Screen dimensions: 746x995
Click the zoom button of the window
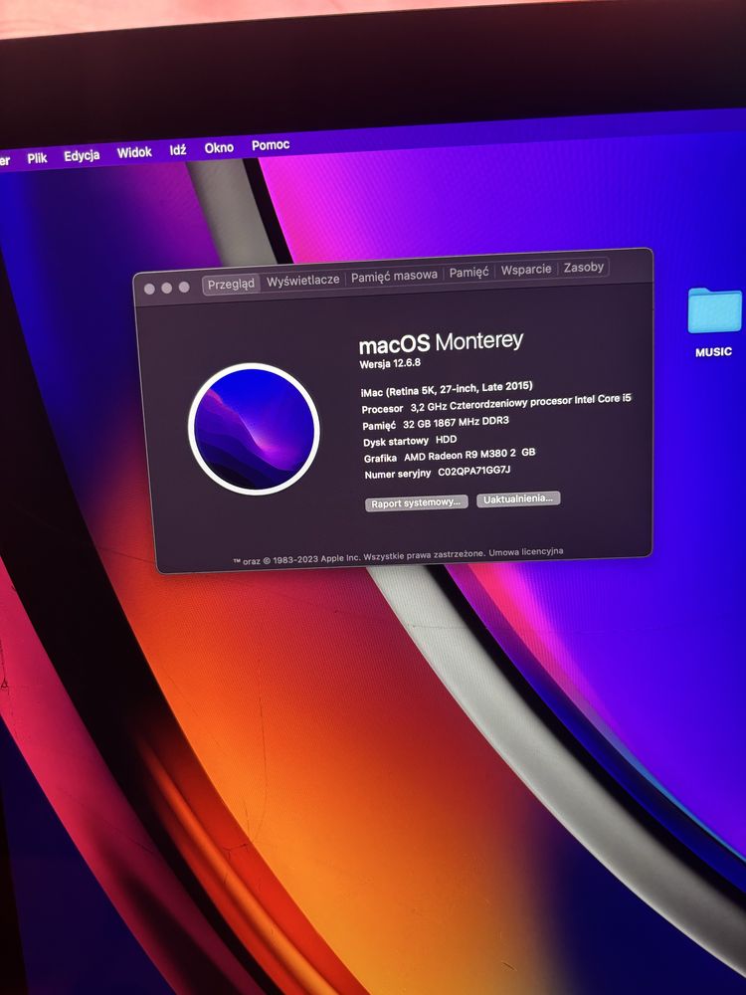184,288
